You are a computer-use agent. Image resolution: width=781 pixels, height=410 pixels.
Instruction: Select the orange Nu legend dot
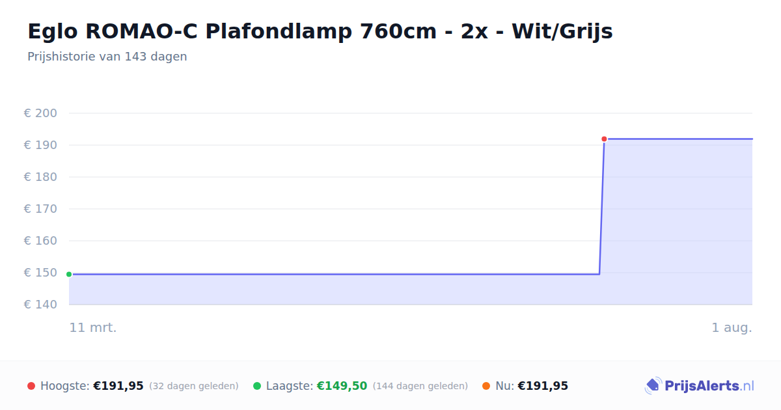[x=486, y=386]
